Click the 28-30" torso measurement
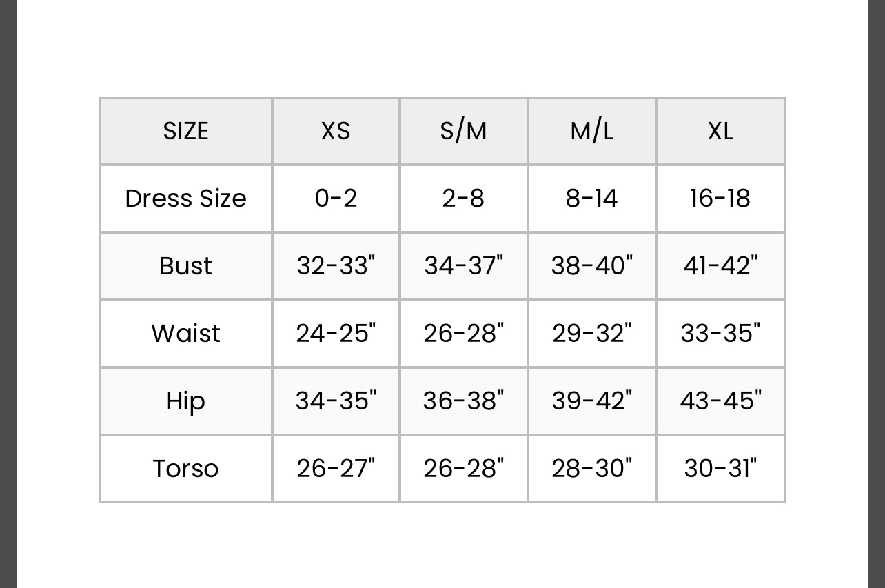 [x=591, y=469]
